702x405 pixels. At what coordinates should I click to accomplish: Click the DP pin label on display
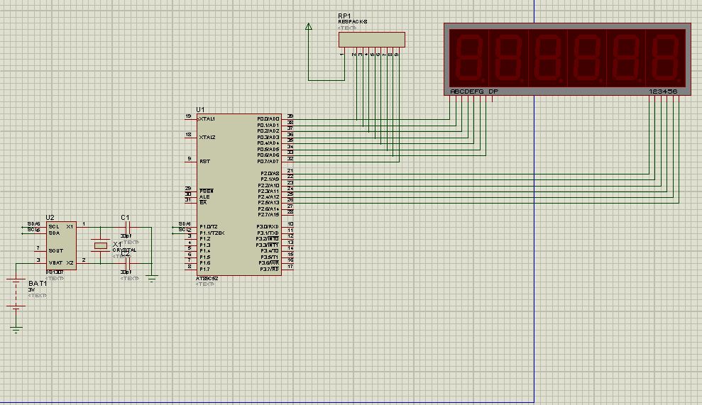[493, 92]
